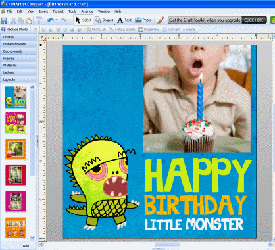Click the Undo arrow icon

pyautogui.click(x=51, y=20)
